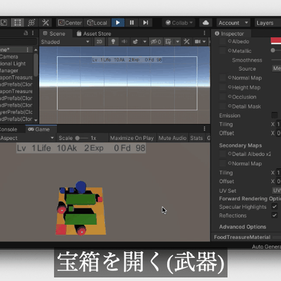Open the Shaded draw mode dropdown
281x281 pixels.
tap(65, 42)
